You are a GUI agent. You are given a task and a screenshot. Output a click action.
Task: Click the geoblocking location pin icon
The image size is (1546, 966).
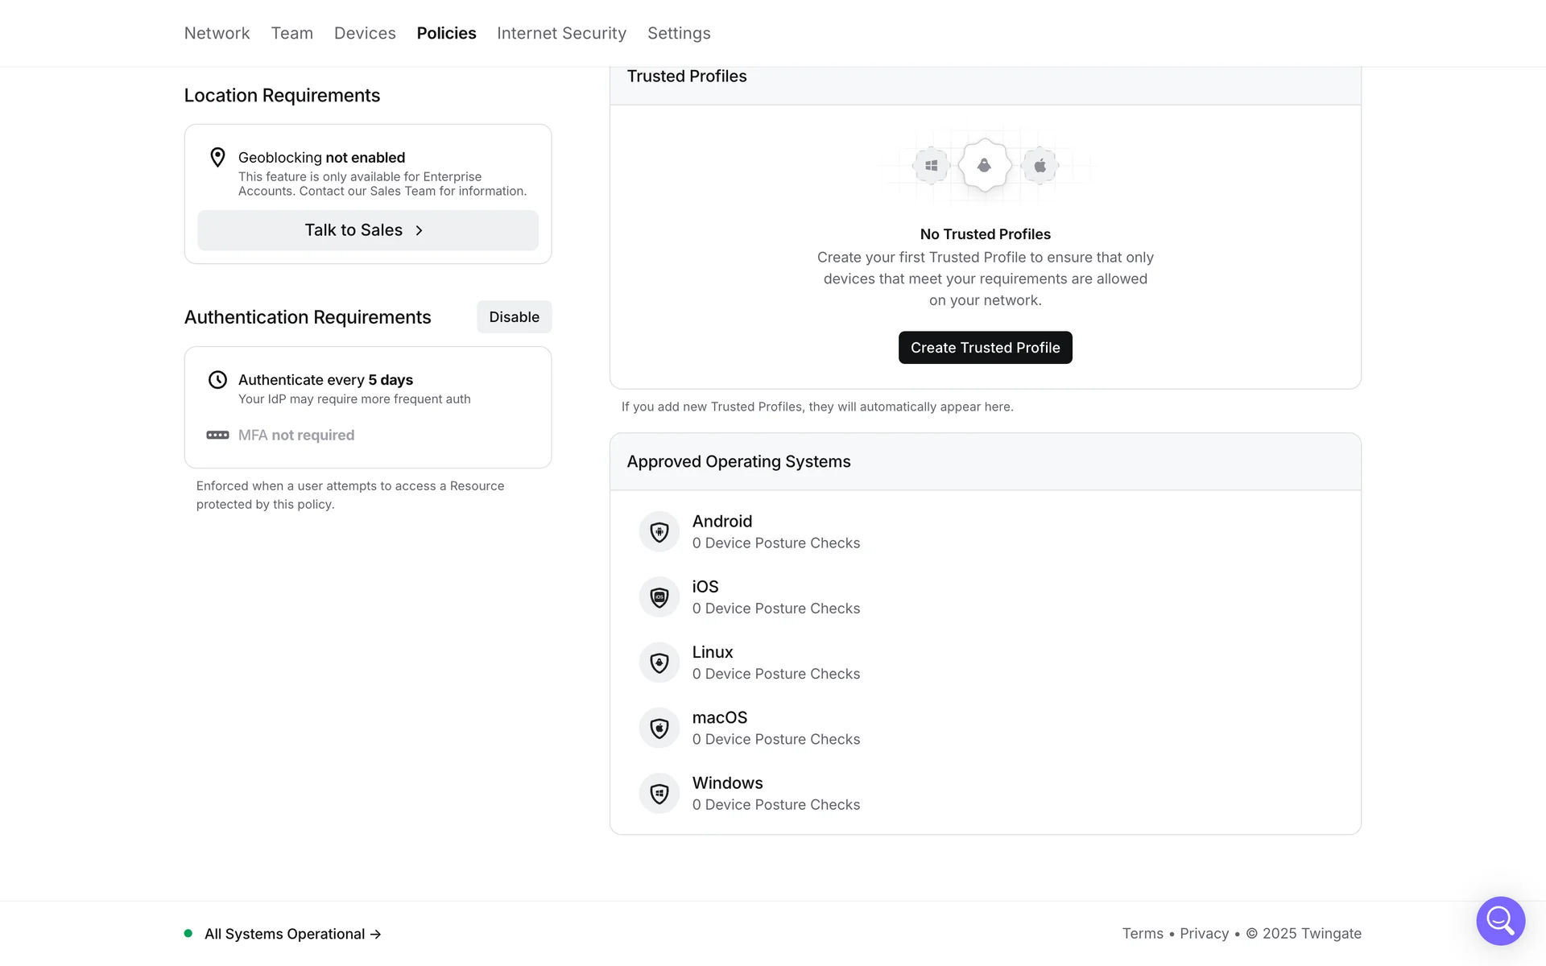coord(217,157)
